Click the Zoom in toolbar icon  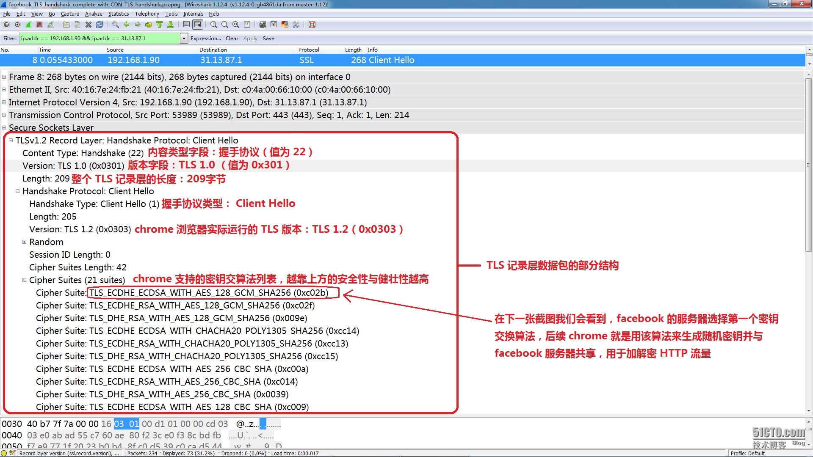coord(214,25)
